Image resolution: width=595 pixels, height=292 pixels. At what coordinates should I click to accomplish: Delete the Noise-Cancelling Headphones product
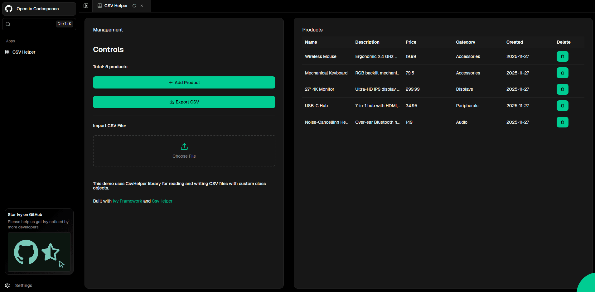click(x=562, y=122)
